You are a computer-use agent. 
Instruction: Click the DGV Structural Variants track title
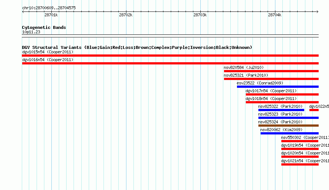tap(137, 47)
